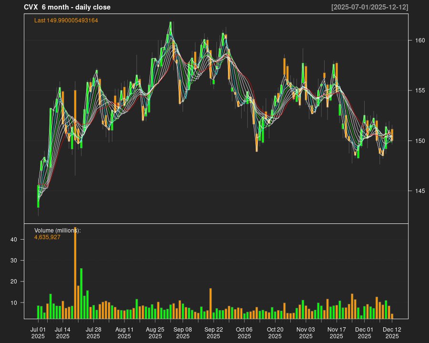429x343 pixels.
Task: Click the 40 volume axis label
Action: 14,240
